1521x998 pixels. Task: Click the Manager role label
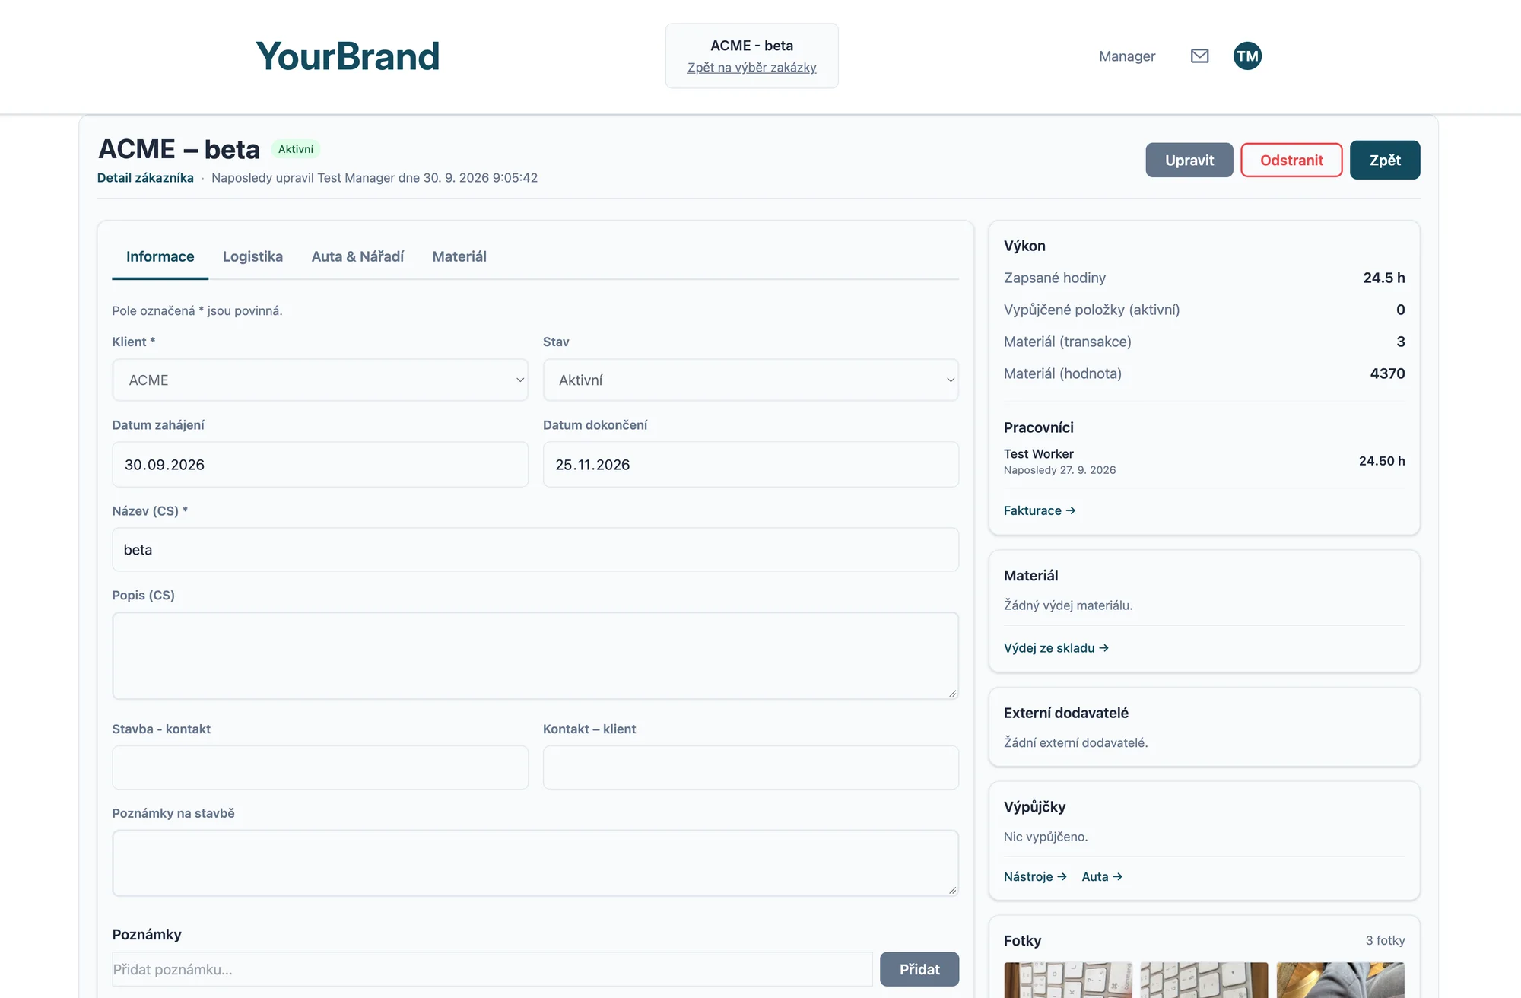1126,56
